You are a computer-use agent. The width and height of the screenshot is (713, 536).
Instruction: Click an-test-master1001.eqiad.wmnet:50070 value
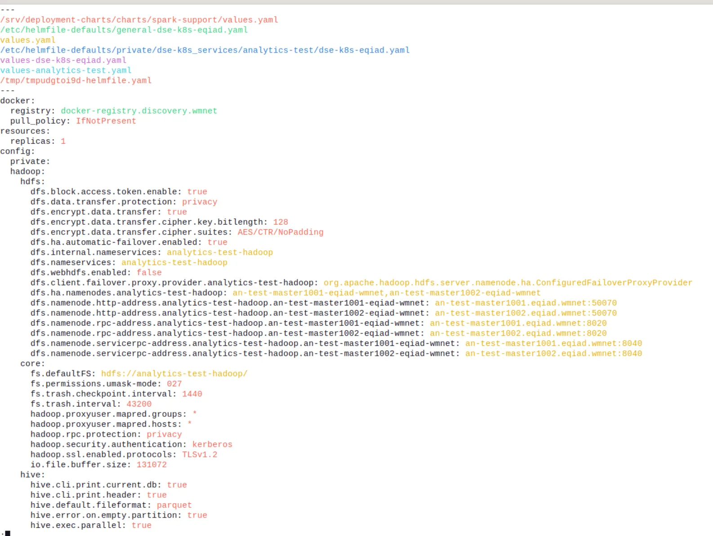point(526,303)
